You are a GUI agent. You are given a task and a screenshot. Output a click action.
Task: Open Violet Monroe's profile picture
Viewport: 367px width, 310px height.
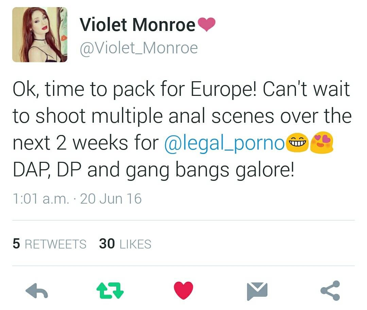coord(40,35)
